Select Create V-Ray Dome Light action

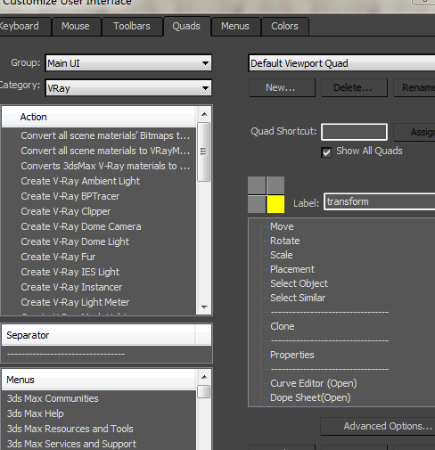coord(75,241)
